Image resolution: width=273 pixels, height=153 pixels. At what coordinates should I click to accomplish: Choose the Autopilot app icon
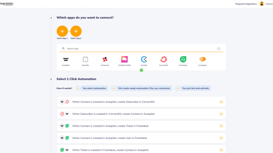(x=66, y=59)
